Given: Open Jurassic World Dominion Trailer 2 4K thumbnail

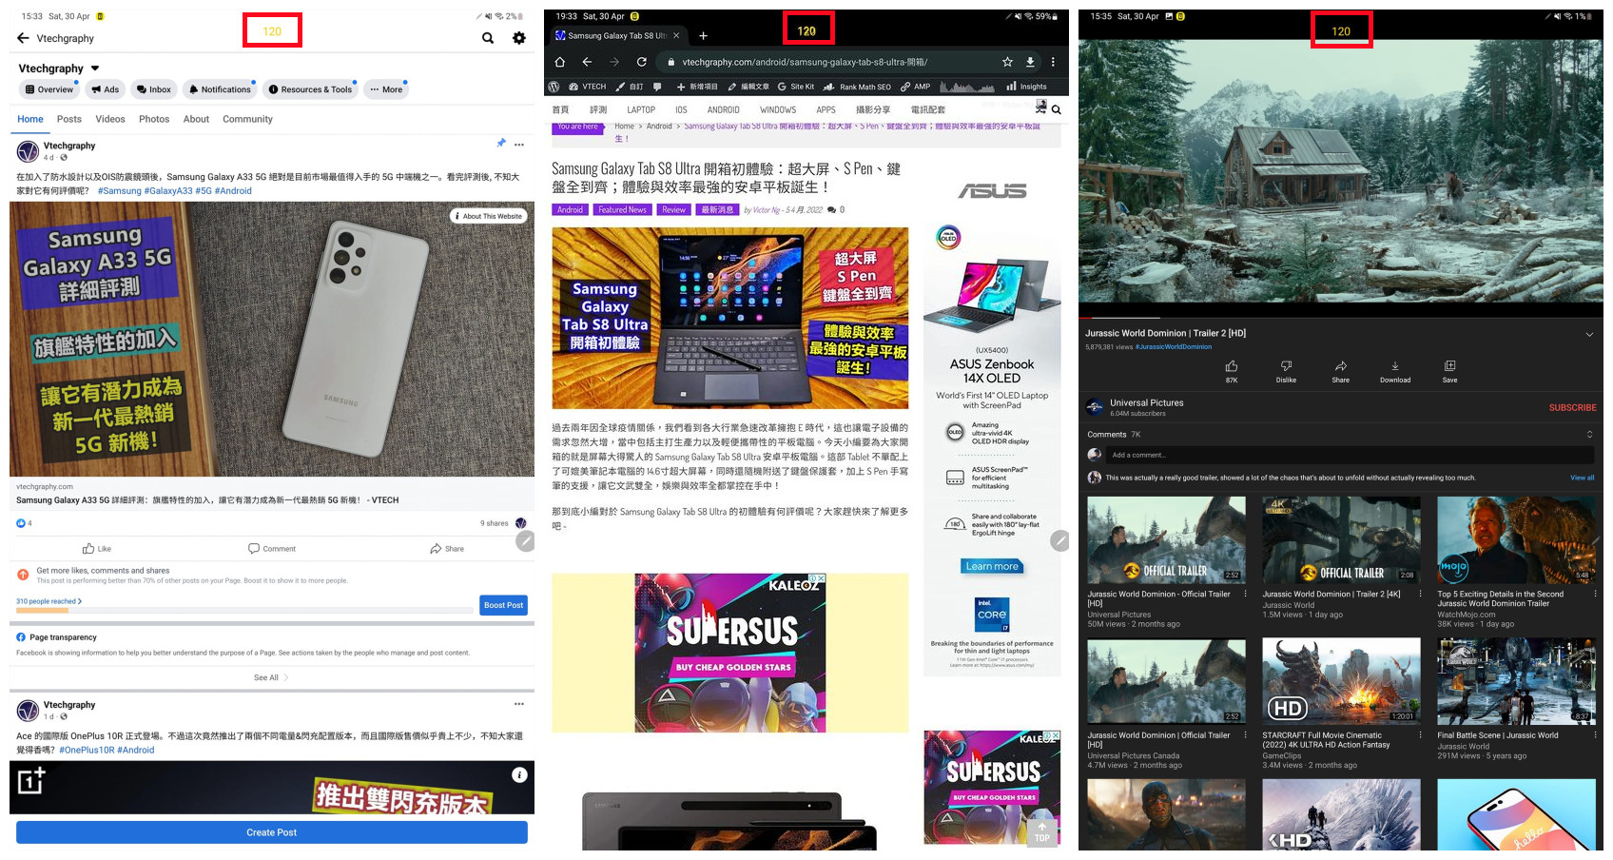Looking at the screenshot, I should pyautogui.click(x=1341, y=539).
